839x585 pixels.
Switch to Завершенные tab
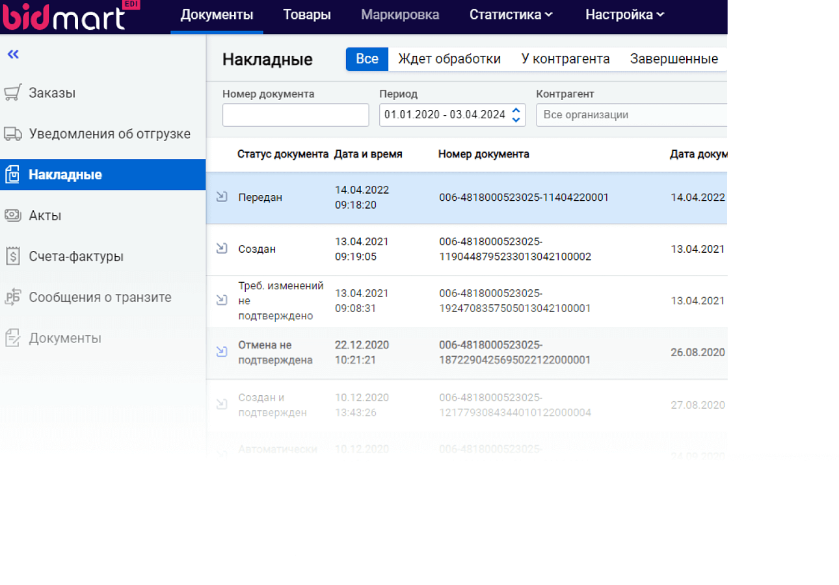[x=674, y=59]
